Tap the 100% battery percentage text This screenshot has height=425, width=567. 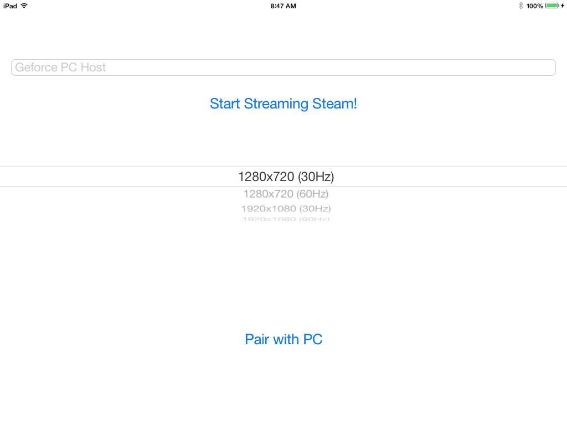pos(534,6)
